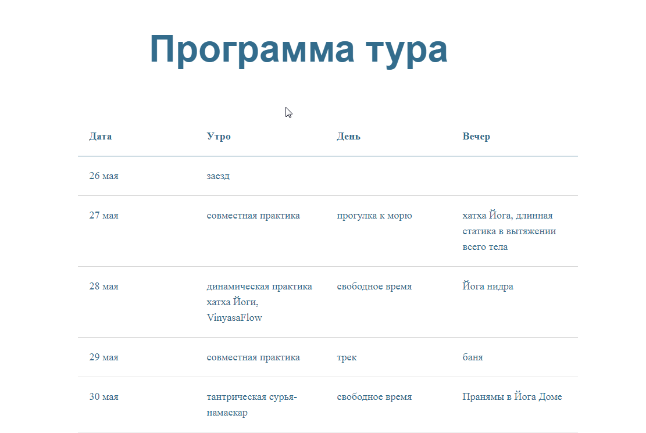Viewport: 646px width, 433px height.
Task: Click the "баня" evening entry
Action: pyautogui.click(x=473, y=357)
